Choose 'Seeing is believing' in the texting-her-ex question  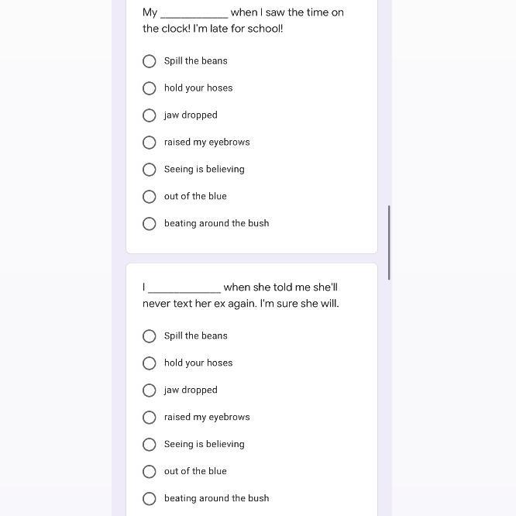pos(150,445)
